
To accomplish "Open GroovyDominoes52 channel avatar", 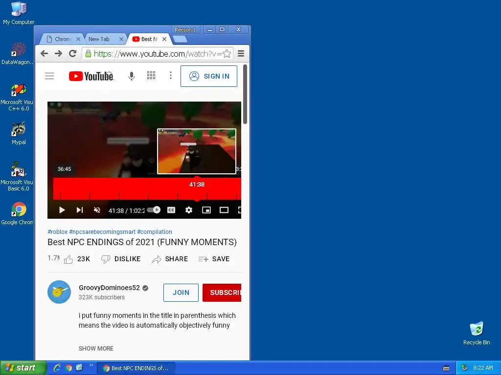I will click(x=59, y=292).
